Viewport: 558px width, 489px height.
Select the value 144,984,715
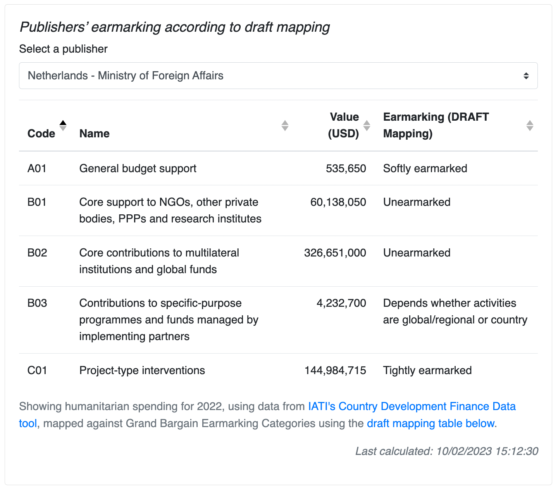(335, 370)
